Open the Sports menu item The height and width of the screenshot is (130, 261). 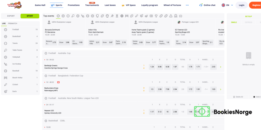[x=56, y=5]
